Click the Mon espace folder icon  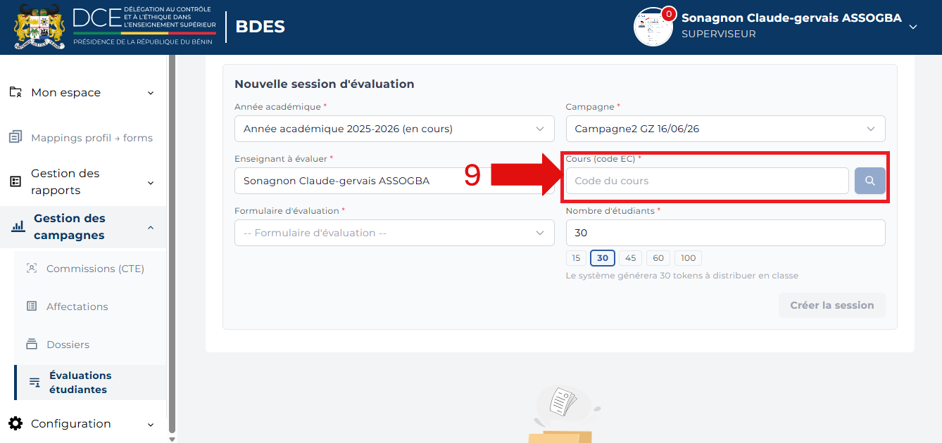click(x=15, y=92)
